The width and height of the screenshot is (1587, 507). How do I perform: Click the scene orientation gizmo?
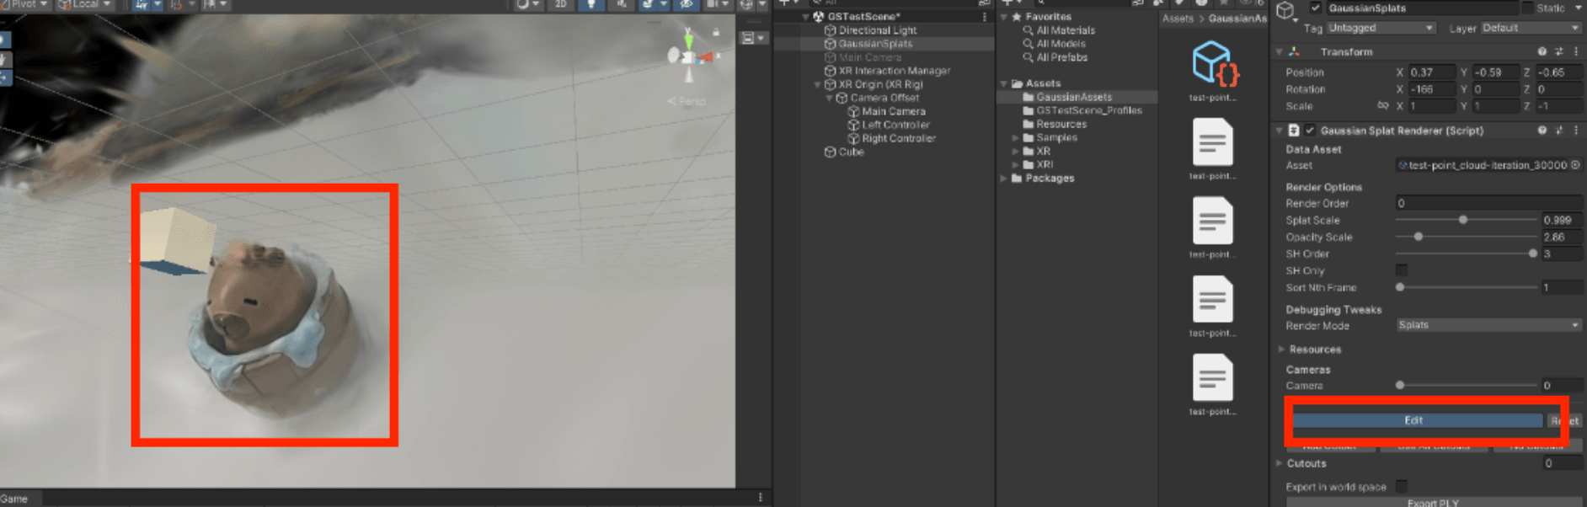click(689, 56)
